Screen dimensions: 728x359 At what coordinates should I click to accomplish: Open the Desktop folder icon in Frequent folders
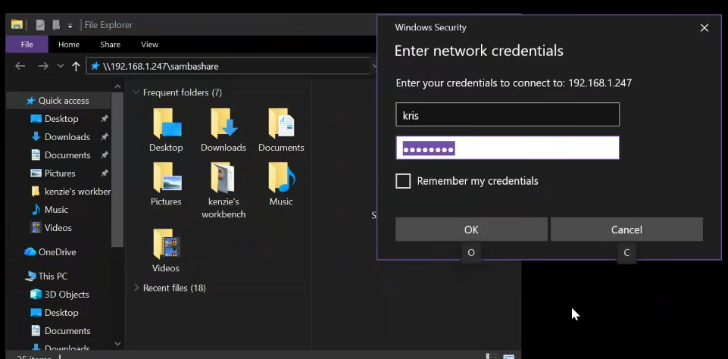[166, 125]
